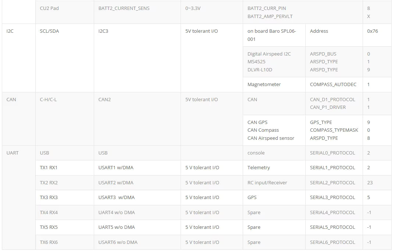Select the on board Baro SPL06-001 text
The width and height of the screenshot is (395, 252).
pyautogui.click(x=271, y=35)
